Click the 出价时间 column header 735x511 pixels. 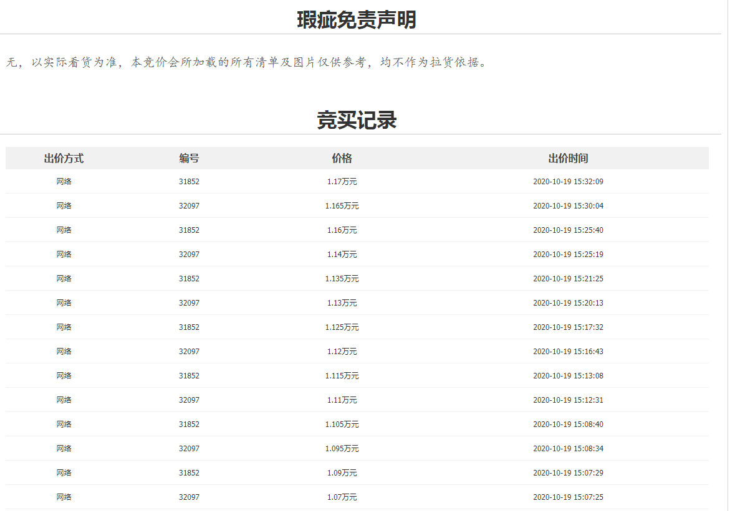(568, 158)
